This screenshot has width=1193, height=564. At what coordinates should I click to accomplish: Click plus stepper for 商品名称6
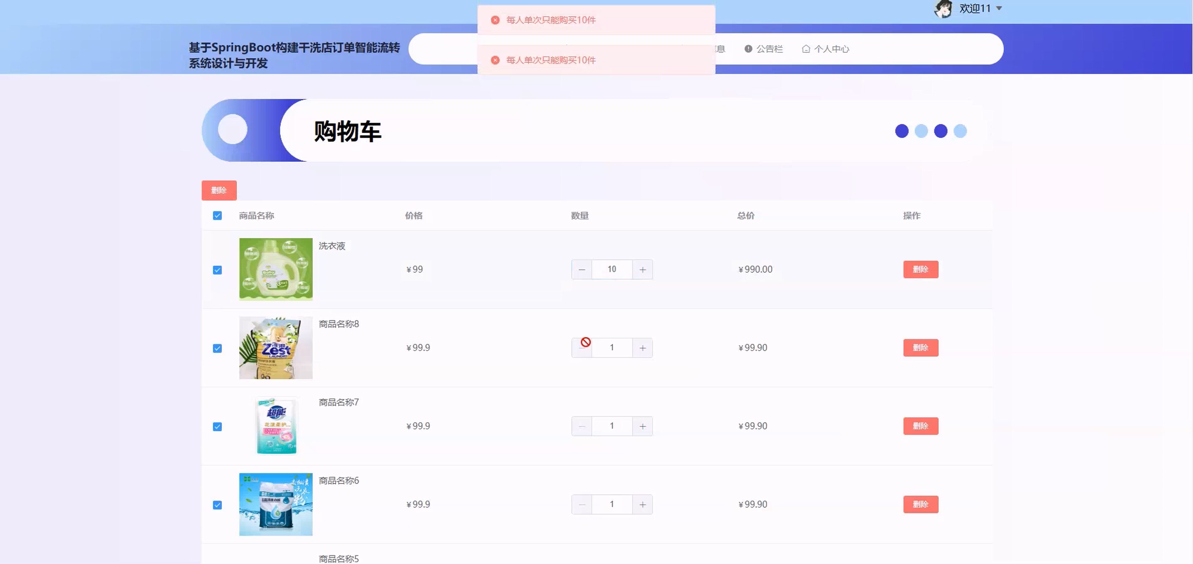tap(642, 504)
